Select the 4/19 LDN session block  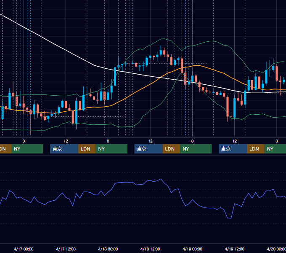[x=256, y=149]
